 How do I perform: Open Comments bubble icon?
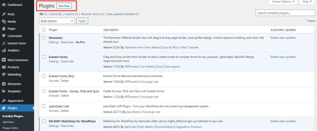[4, 36]
